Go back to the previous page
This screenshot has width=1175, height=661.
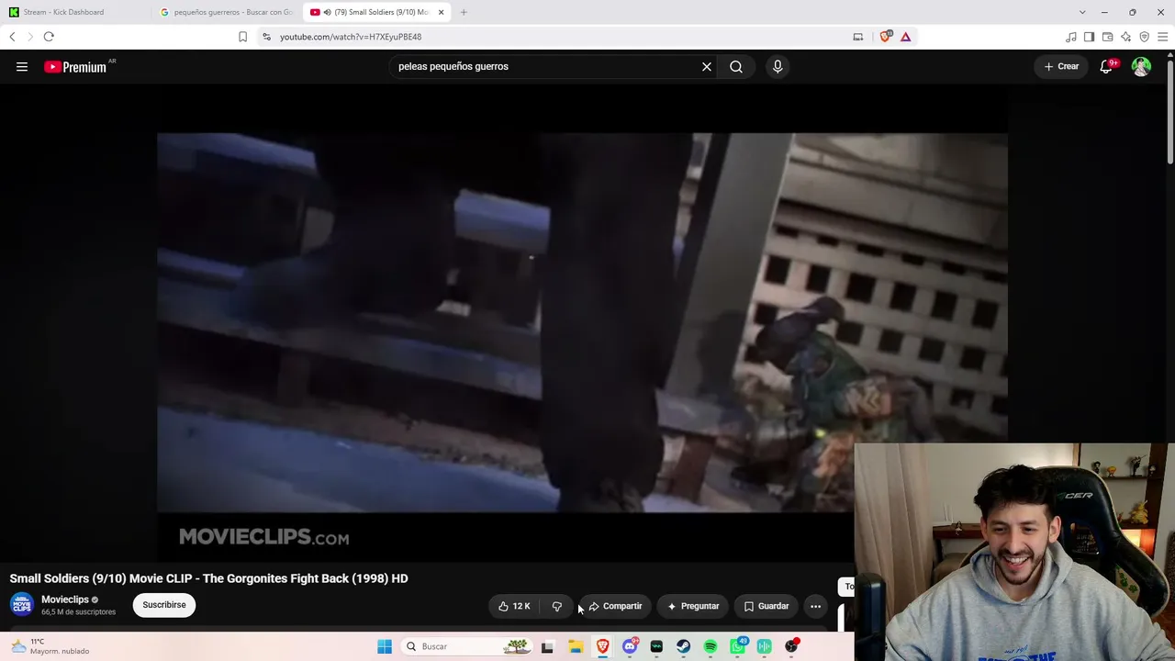[12, 37]
